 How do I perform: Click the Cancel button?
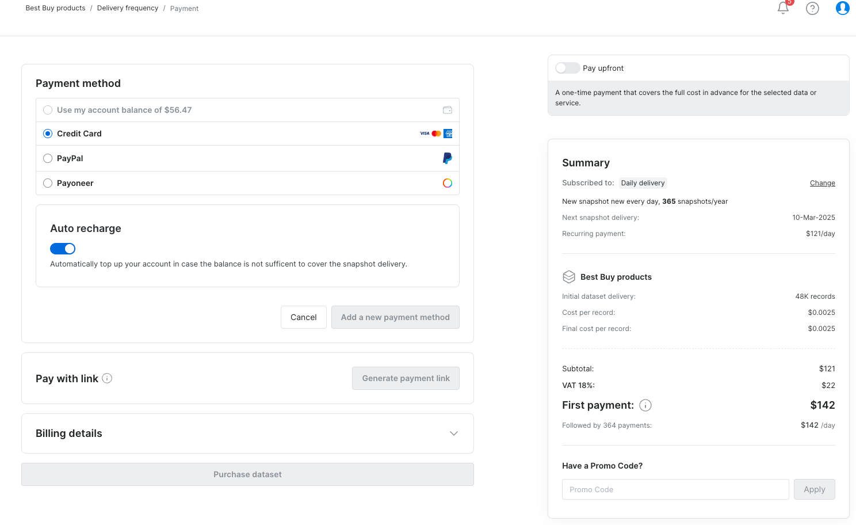[x=304, y=317]
